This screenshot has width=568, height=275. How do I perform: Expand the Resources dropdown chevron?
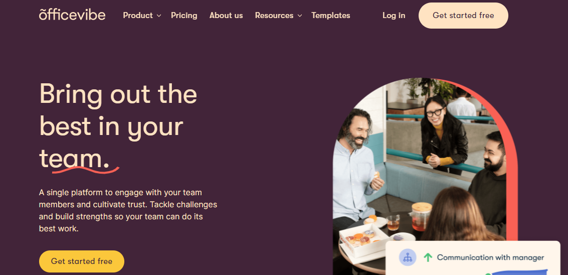pos(299,16)
